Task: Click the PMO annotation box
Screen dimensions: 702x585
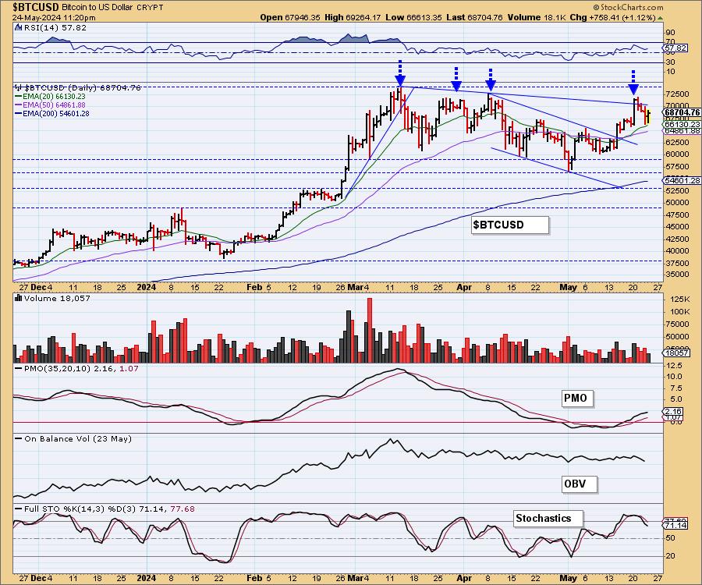Action: click(577, 398)
